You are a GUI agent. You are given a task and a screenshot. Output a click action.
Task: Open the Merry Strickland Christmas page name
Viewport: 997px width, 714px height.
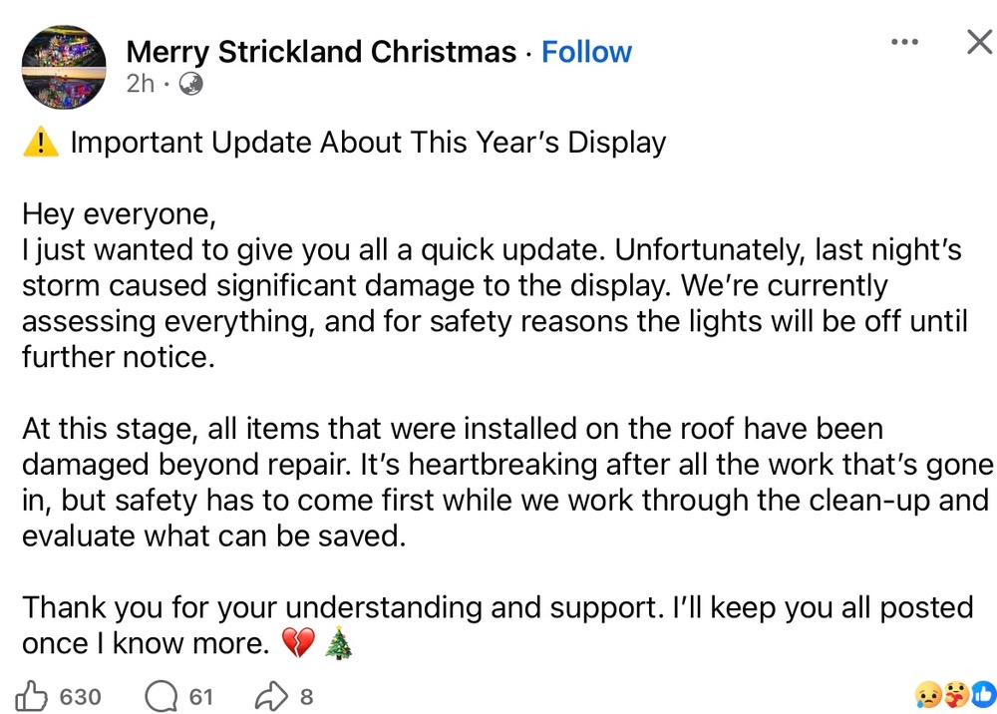point(321,52)
